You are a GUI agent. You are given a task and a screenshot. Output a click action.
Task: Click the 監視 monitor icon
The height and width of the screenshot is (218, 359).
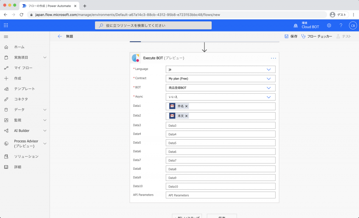click(6, 120)
